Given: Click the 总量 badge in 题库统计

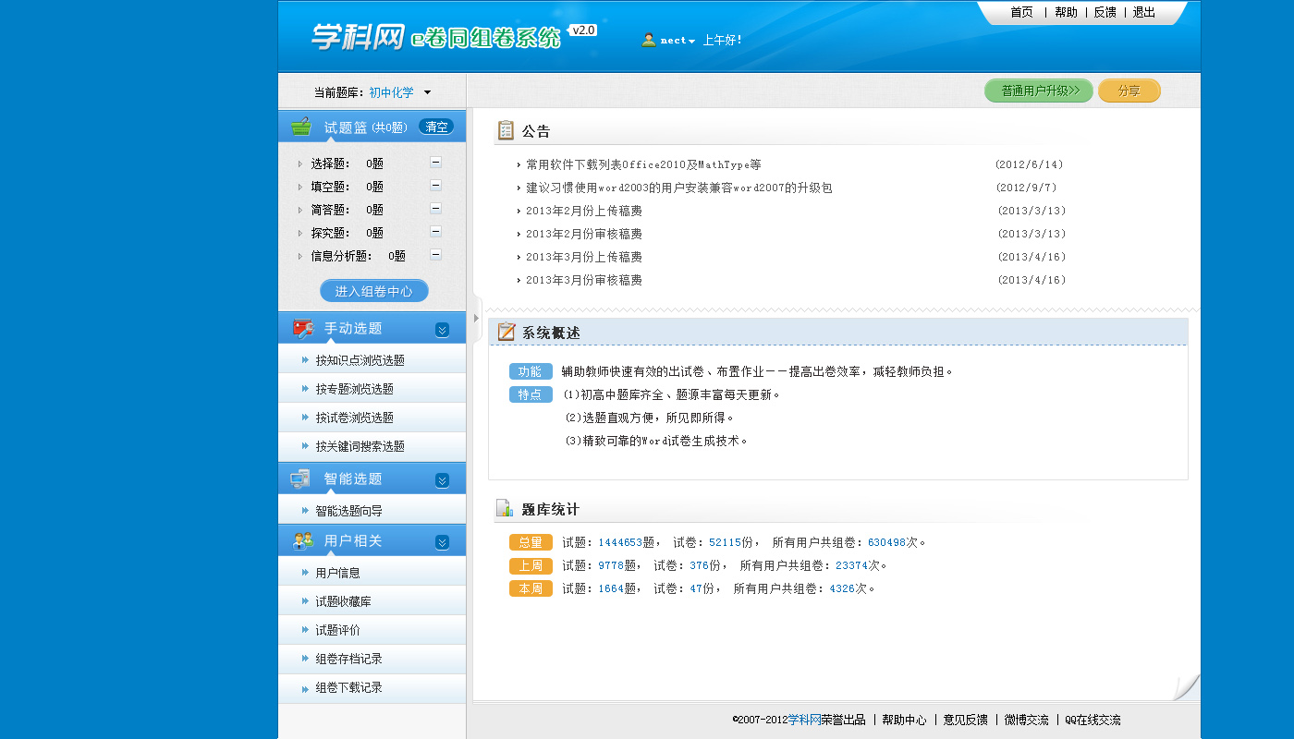Looking at the screenshot, I should tap(531, 542).
